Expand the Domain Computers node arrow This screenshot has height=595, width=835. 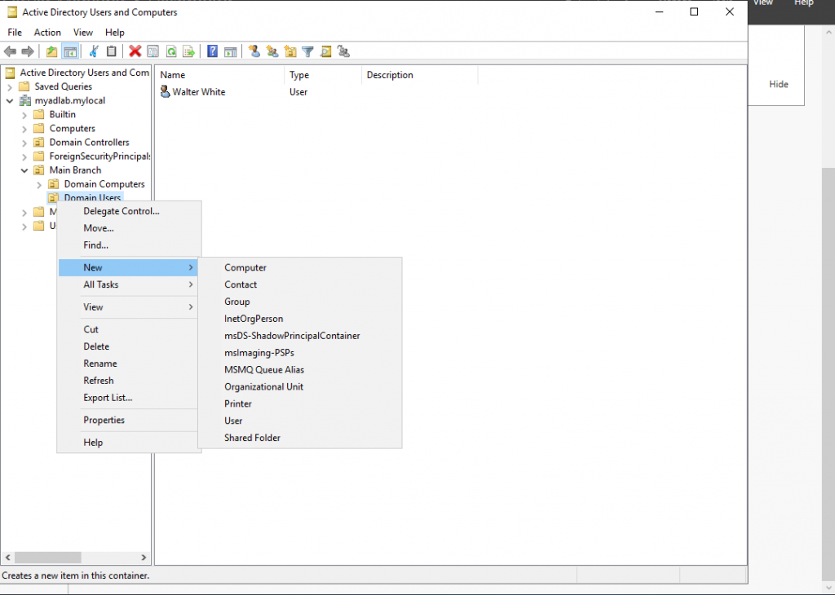click(x=39, y=184)
